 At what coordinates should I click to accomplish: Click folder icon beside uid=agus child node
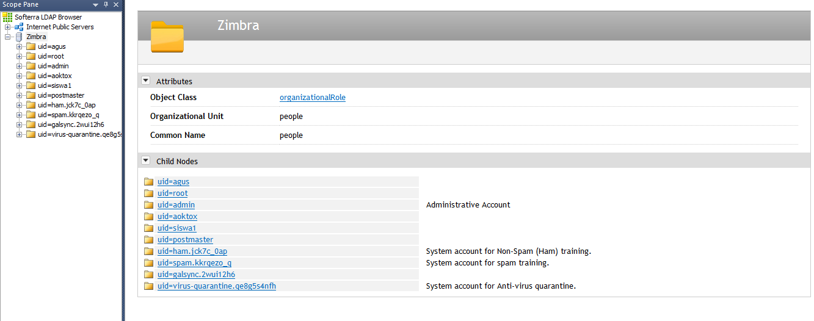point(148,181)
